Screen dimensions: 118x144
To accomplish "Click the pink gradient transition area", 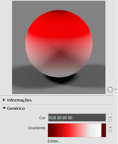I will coord(81,130).
